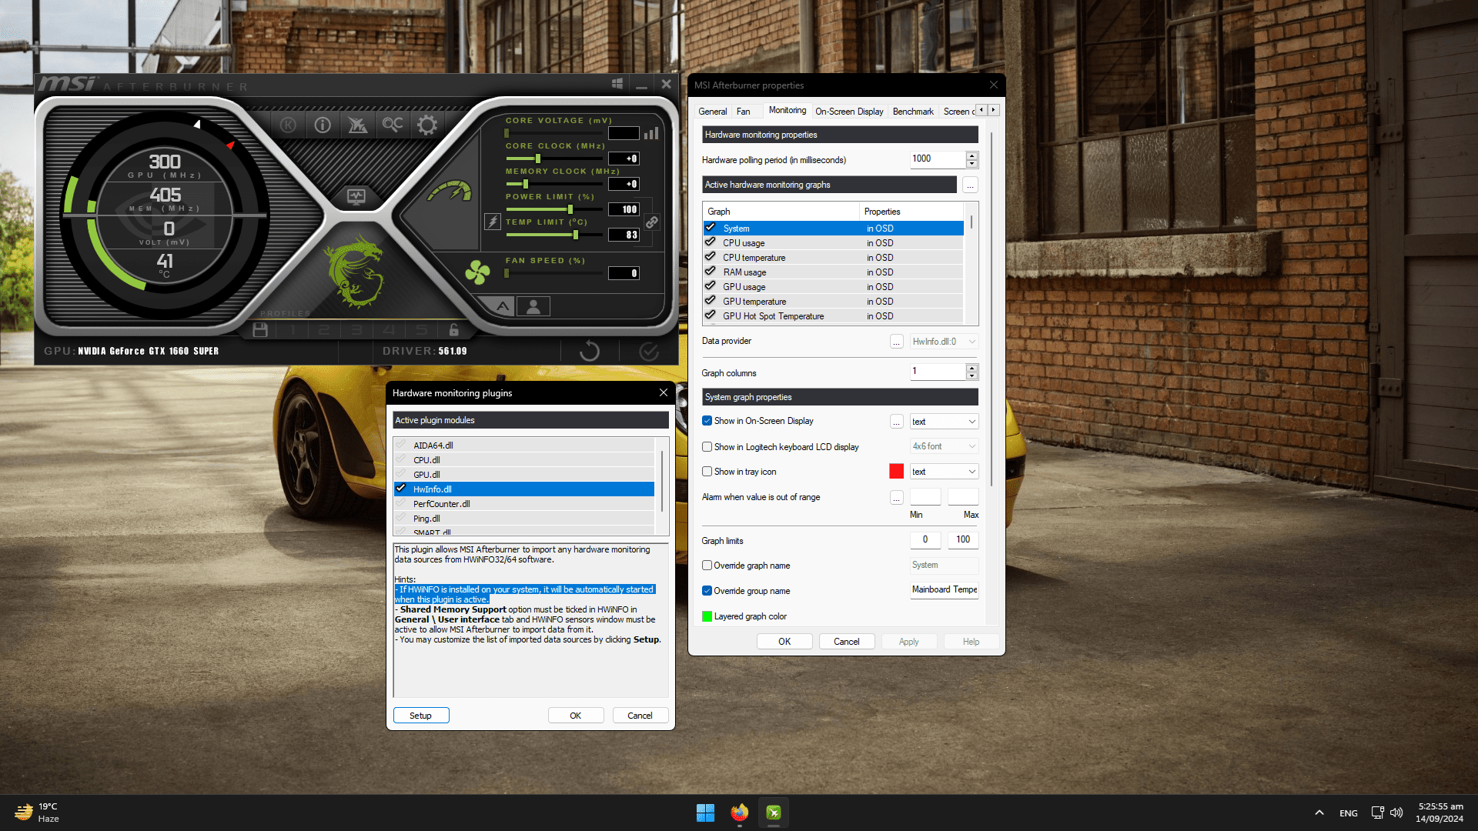Click Setup in Hardware monitoring plugins
The height and width of the screenshot is (831, 1478).
[x=421, y=716]
